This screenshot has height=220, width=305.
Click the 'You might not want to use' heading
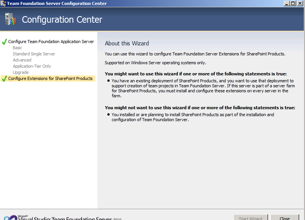(200, 108)
